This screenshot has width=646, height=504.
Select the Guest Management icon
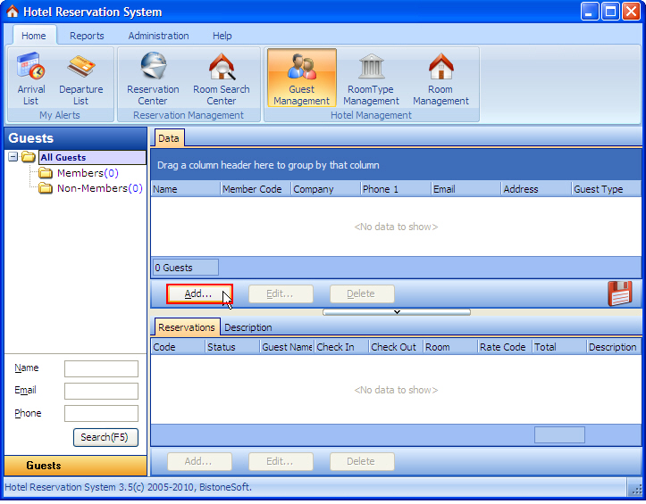(x=301, y=78)
